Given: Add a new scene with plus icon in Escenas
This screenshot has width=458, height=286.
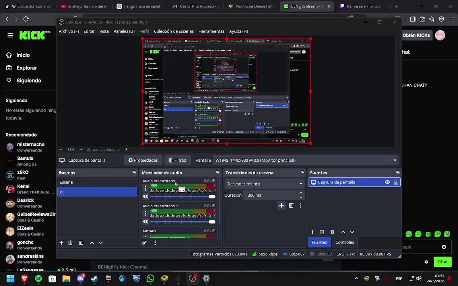Looking at the screenshot, I should [x=61, y=243].
